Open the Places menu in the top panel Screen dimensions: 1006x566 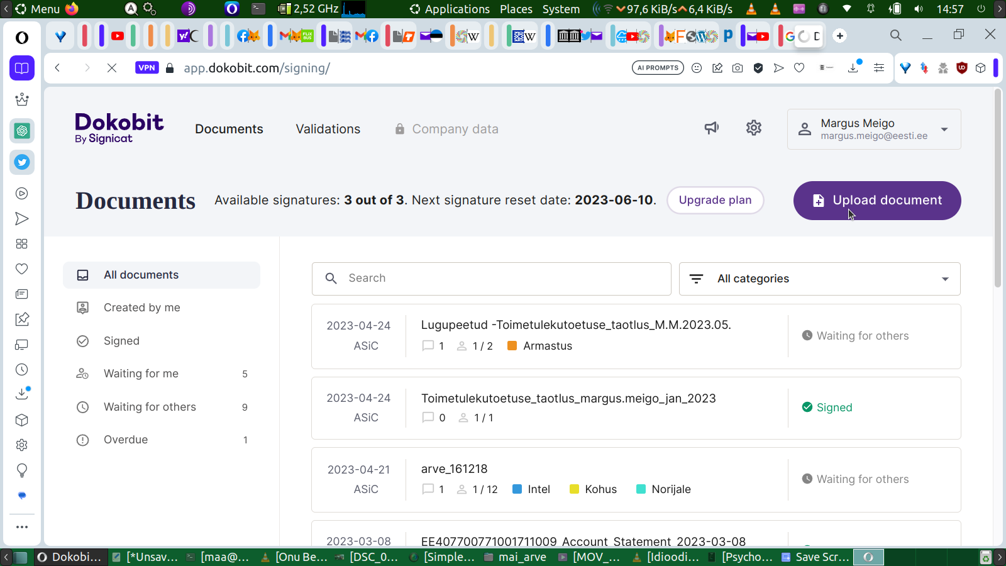point(516,9)
